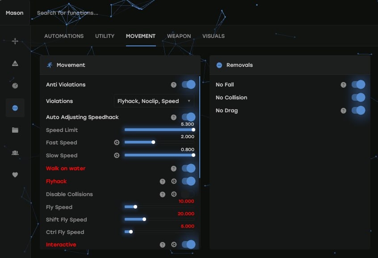Viewport: 378px width, 258px height.
Task: Open the gear settings next to Fast Speed
Action: point(117,143)
